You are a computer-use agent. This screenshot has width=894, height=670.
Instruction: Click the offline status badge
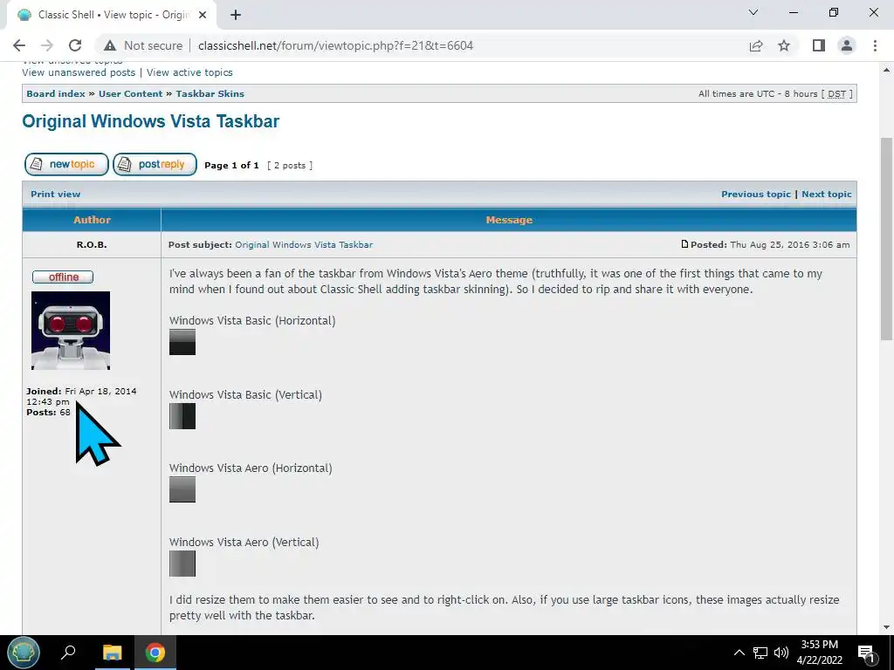point(63,277)
